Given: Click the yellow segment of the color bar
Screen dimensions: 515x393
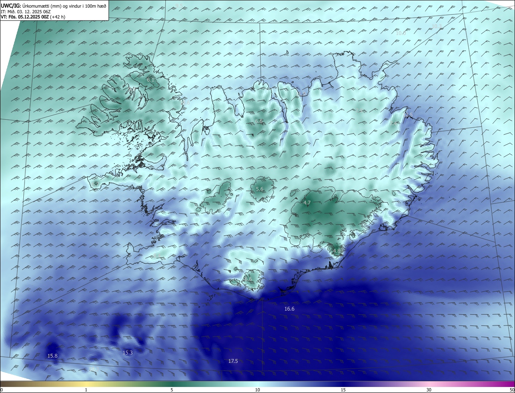Looking at the screenshot, I should 86,384.
